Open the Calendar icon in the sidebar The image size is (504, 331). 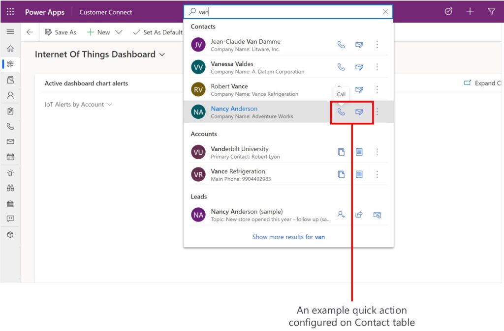[10, 157]
